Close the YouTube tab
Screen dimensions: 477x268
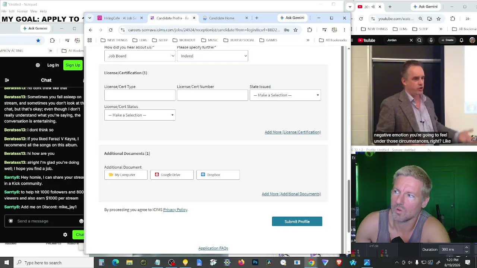click(380, 7)
